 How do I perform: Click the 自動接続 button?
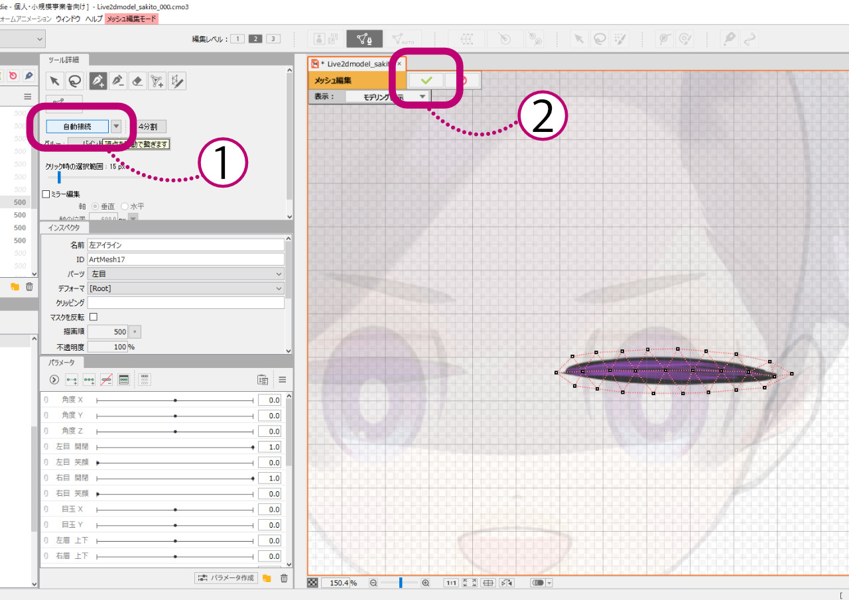pos(78,126)
